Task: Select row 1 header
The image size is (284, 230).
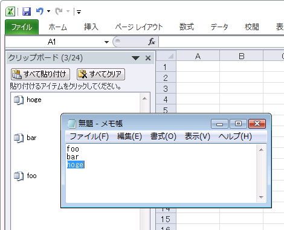Action: coord(166,67)
